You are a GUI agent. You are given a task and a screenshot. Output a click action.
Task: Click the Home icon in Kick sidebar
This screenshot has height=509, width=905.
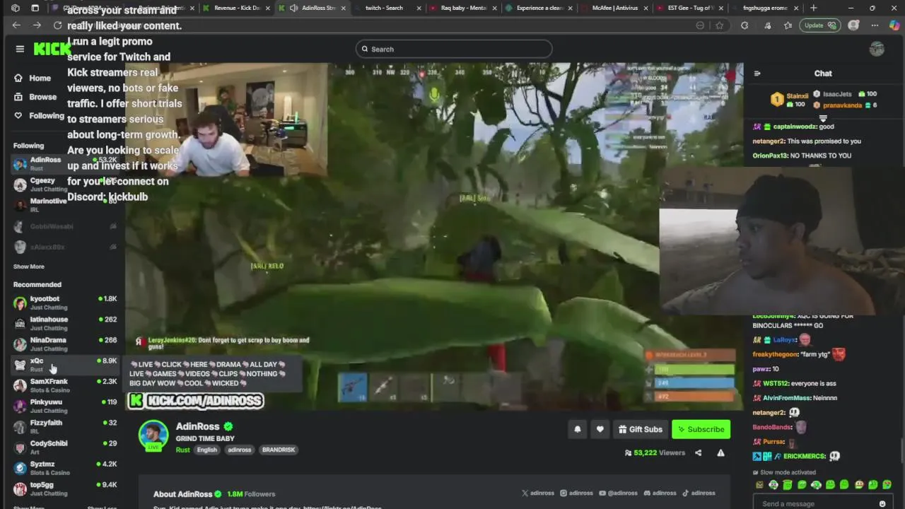[x=18, y=78]
